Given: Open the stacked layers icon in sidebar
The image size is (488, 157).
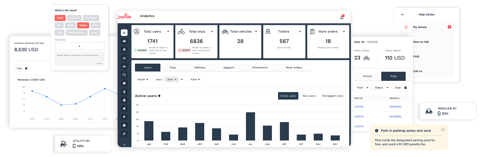Looking at the screenshot, I should click(124, 108).
